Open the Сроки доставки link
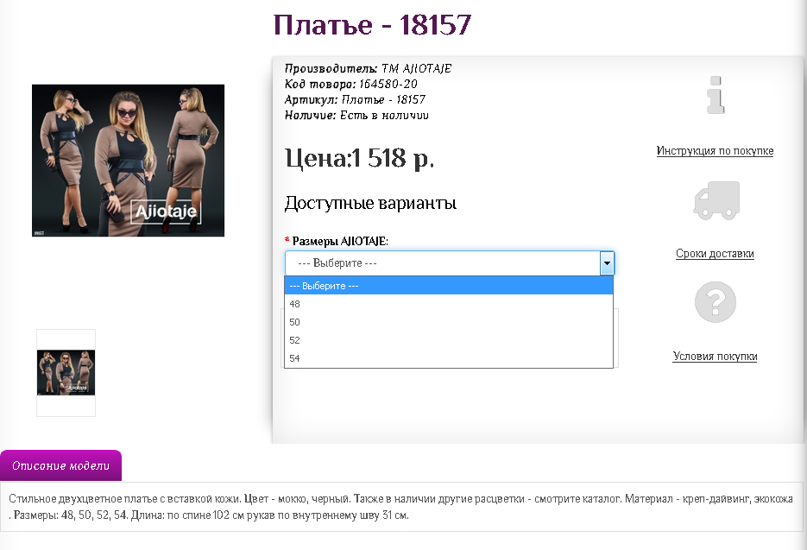807x550 pixels. [715, 253]
